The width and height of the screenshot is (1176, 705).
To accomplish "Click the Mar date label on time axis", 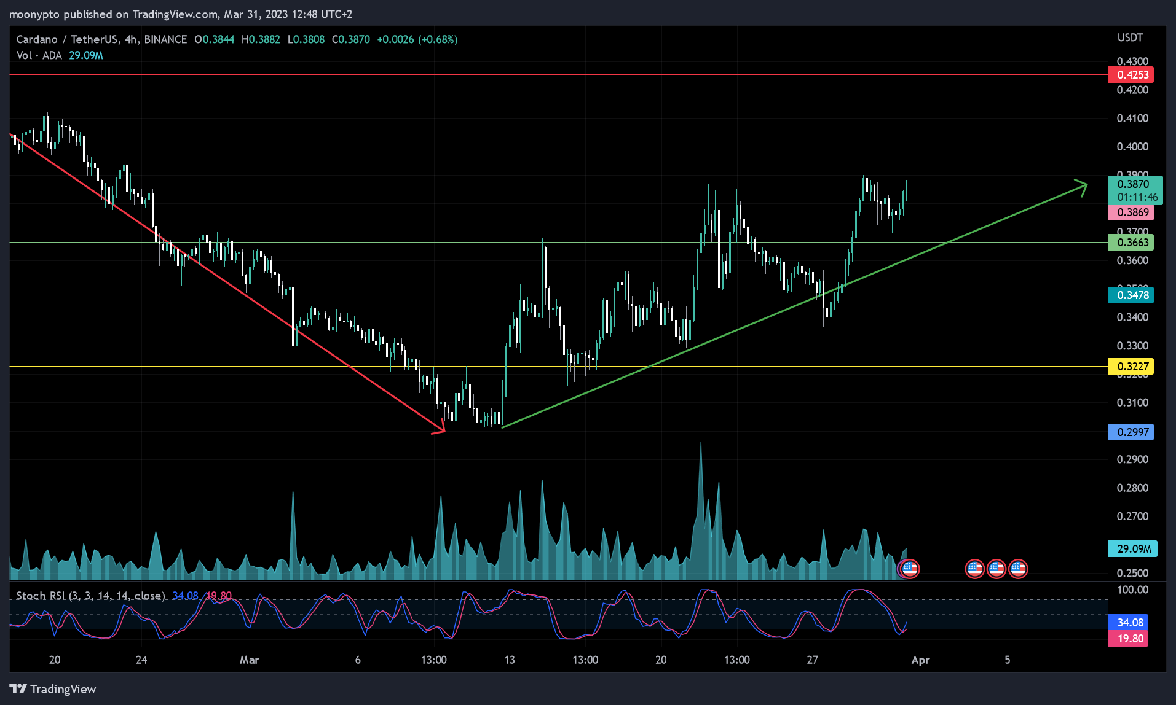I will pyautogui.click(x=249, y=660).
